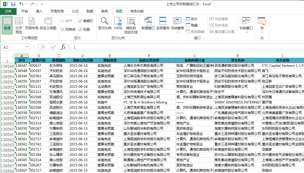
Task: Switch to the 页面布局 ribbon tab
Action: [x=57, y=11]
